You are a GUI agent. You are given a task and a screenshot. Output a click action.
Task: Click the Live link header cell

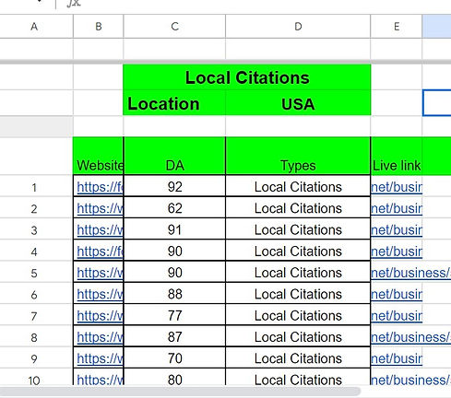(397, 156)
